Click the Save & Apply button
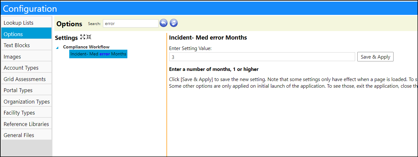 [x=375, y=57]
